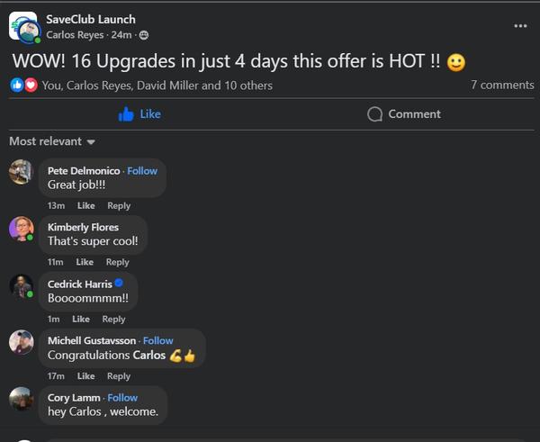Screen dimensions: 540x442
Task: Like Pete Delmonico's Great job comment
Action: 85,205
